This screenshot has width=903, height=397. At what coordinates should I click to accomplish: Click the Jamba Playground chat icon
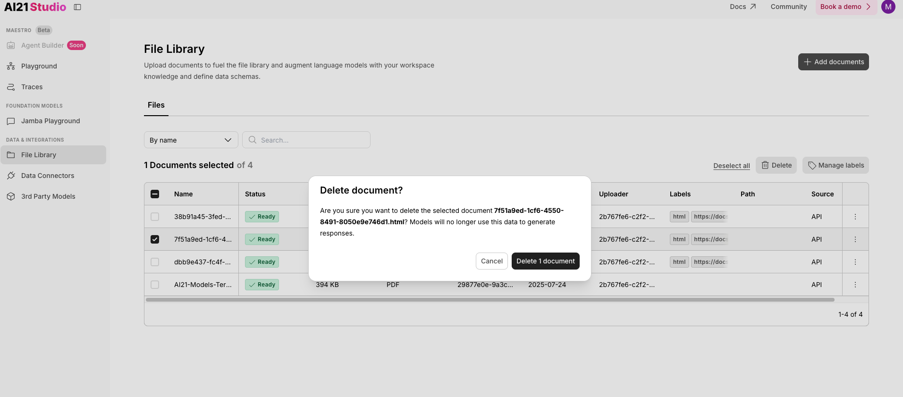pos(11,121)
